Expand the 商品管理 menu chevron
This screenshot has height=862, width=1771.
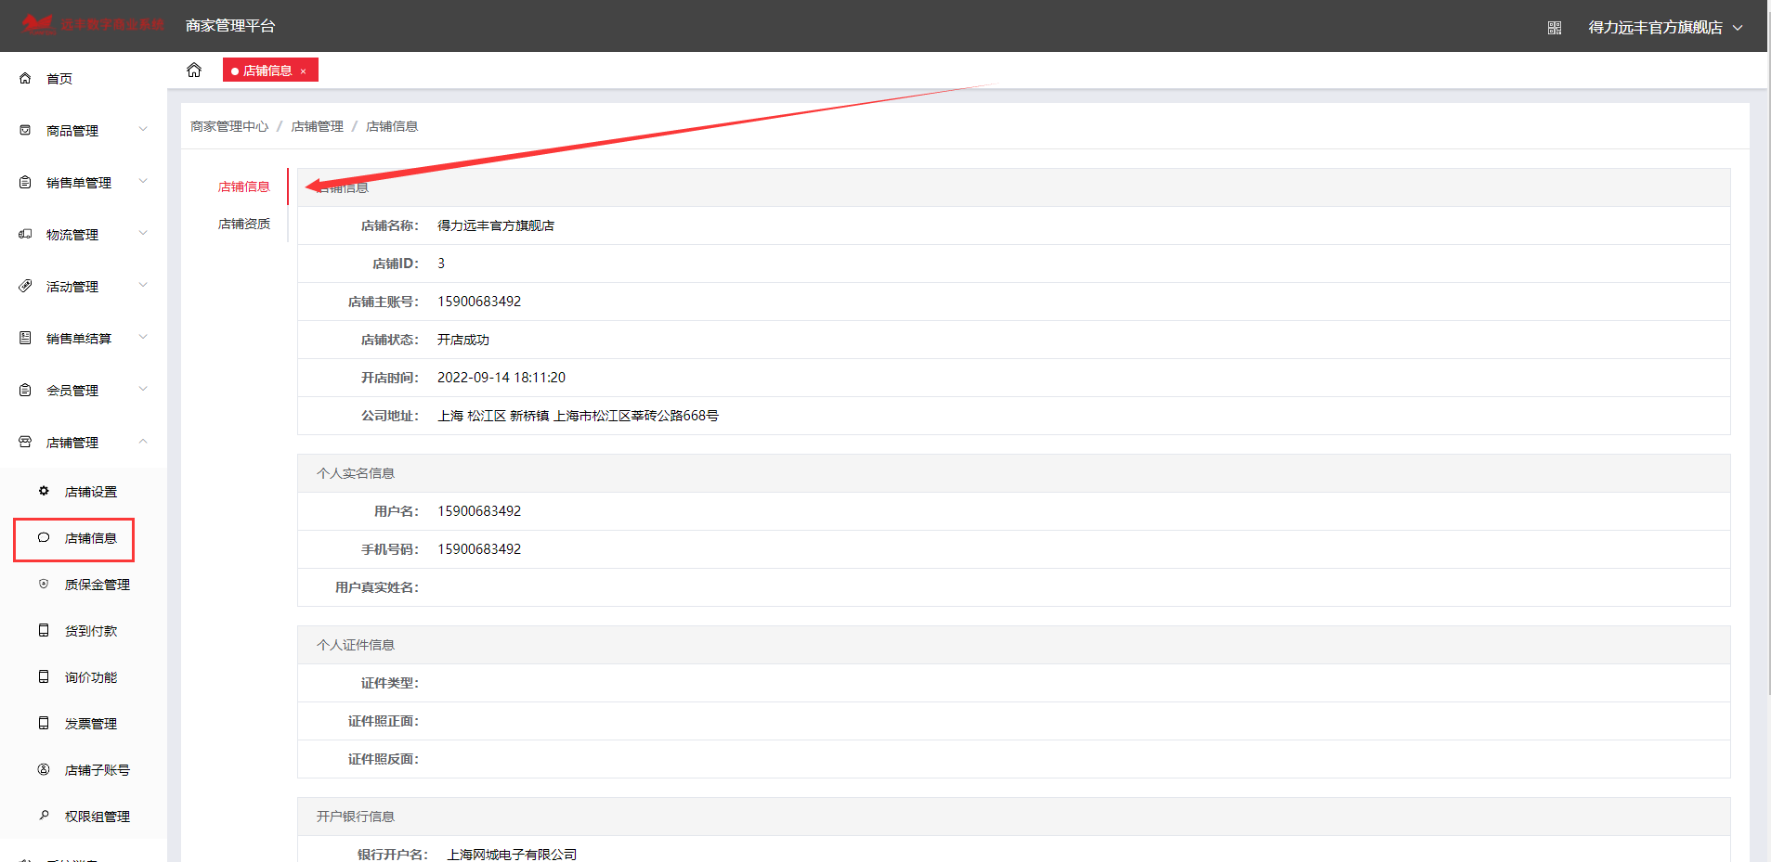(x=143, y=129)
